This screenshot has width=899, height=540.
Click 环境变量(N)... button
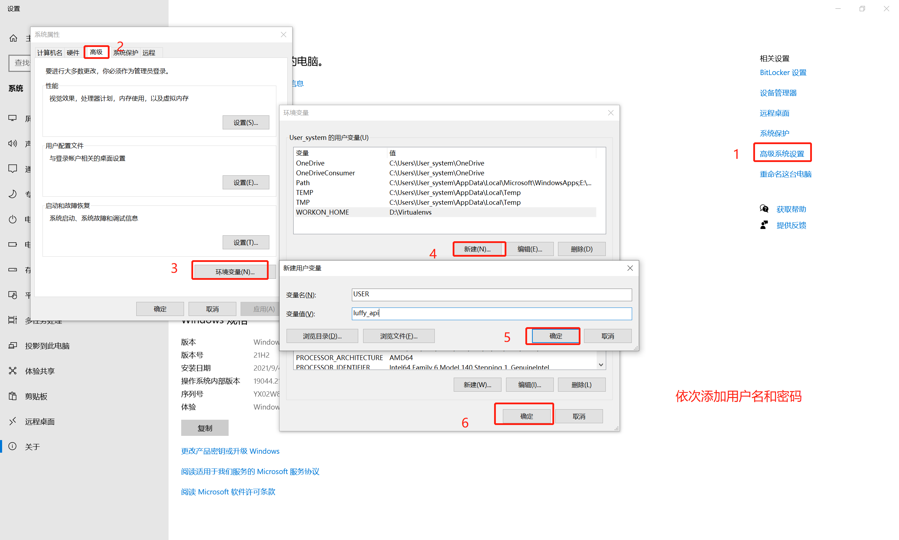[x=235, y=271]
